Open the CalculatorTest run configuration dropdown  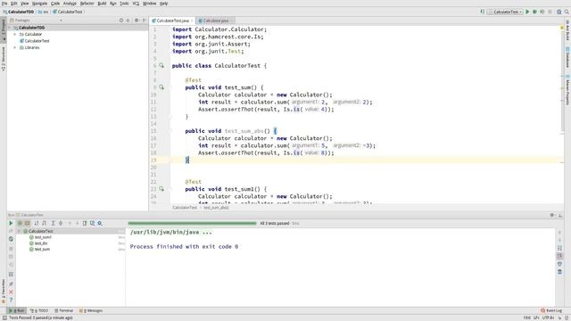tap(506, 12)
